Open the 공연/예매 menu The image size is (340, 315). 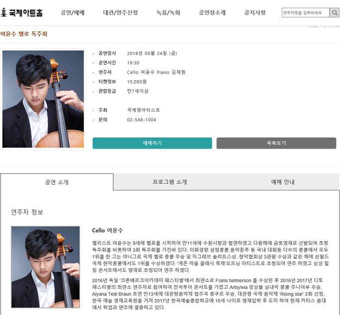[73, 12]
